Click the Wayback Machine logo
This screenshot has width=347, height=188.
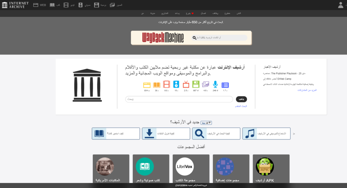tap(163, 38)
